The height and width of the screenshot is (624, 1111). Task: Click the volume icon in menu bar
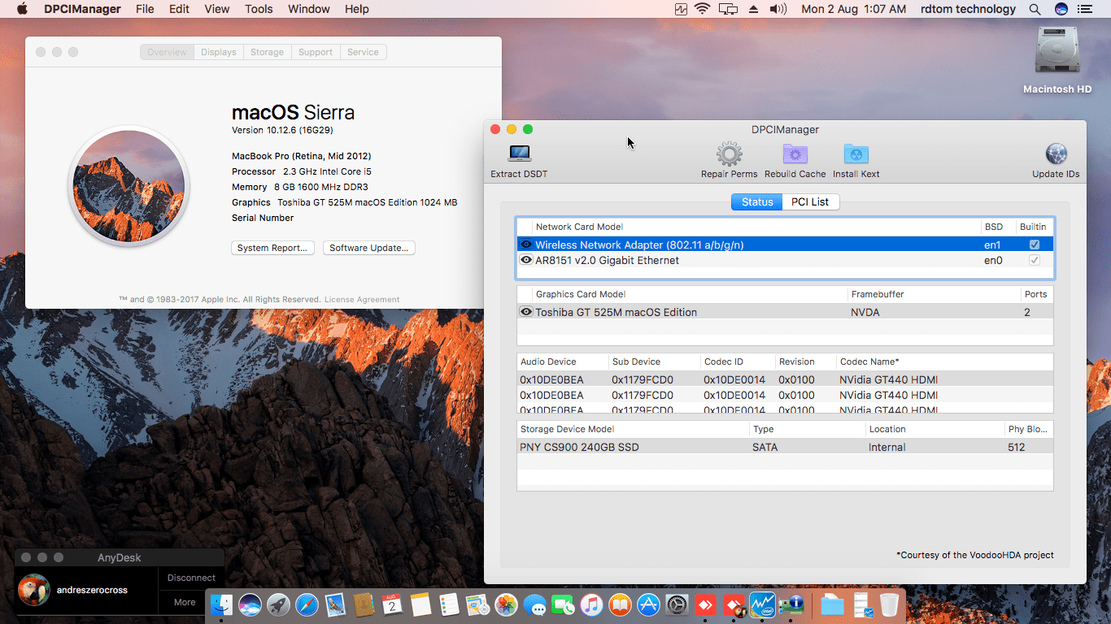coord(778,9)
